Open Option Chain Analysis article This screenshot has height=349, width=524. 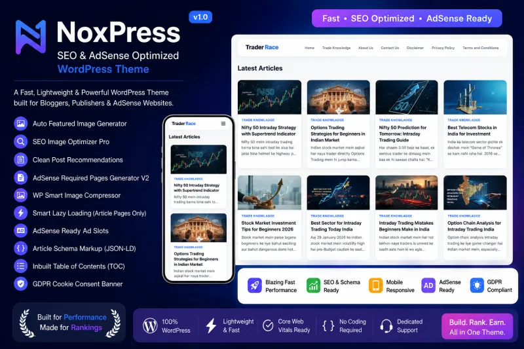pos(474,226)
